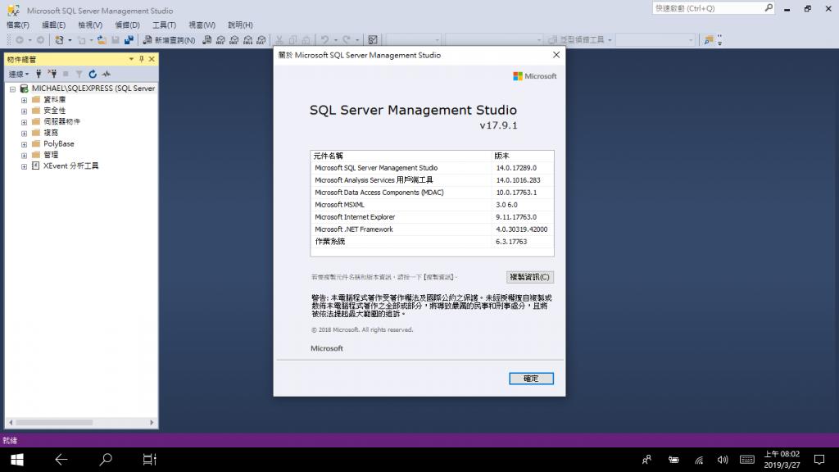Select the XEvent 分析工具 tree item
Viewport: 839px width, 472px height.
click(71, 166)
